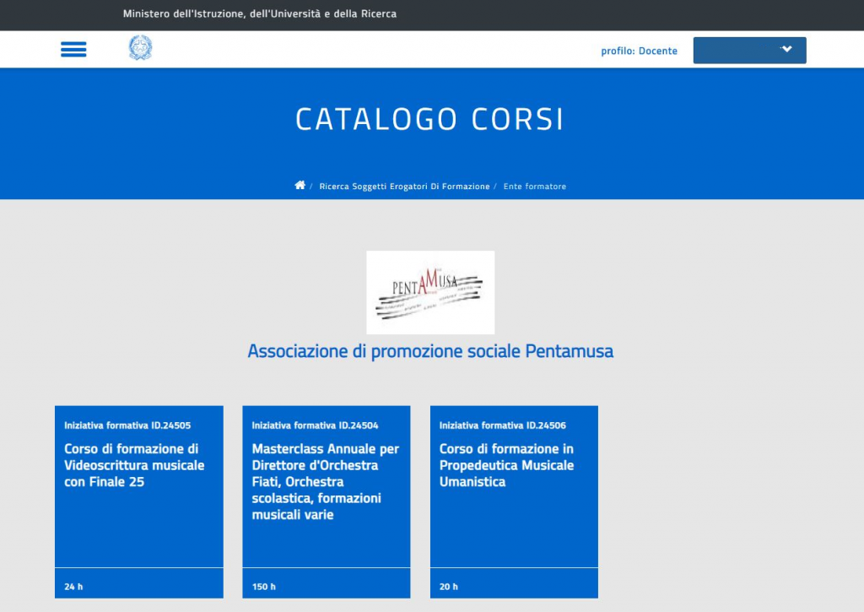The height and width of the screenshot is (612, 864).
Task: Click Ministero dell'Istruzione header text
Action: click(260, 14)
